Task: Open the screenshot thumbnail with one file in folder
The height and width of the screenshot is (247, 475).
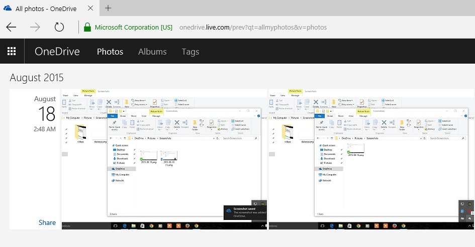Action: [371, 159]
